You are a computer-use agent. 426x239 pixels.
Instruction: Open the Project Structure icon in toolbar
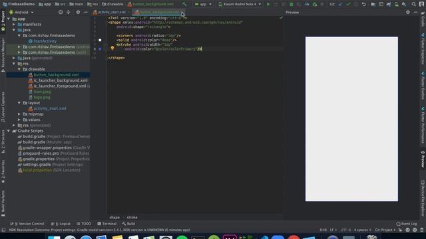(x=373, y=4)
